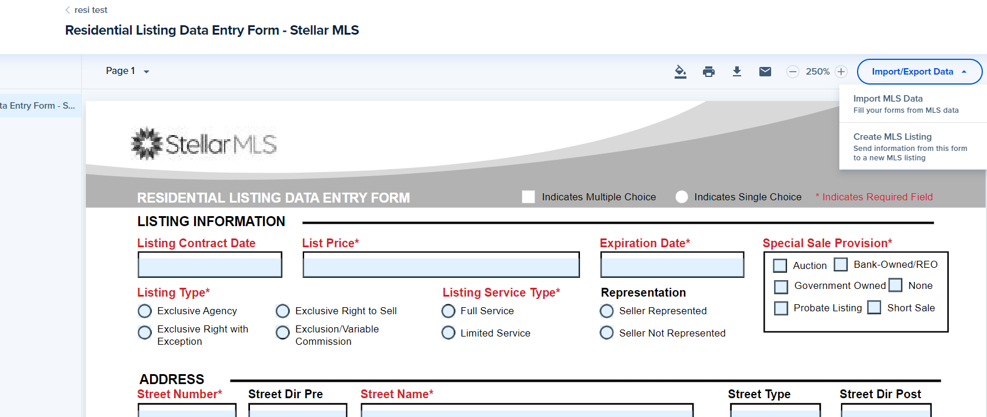Screen dimensions: 987x417
Task: Select the Entry Form sidebar item
Action: [38, 106]
